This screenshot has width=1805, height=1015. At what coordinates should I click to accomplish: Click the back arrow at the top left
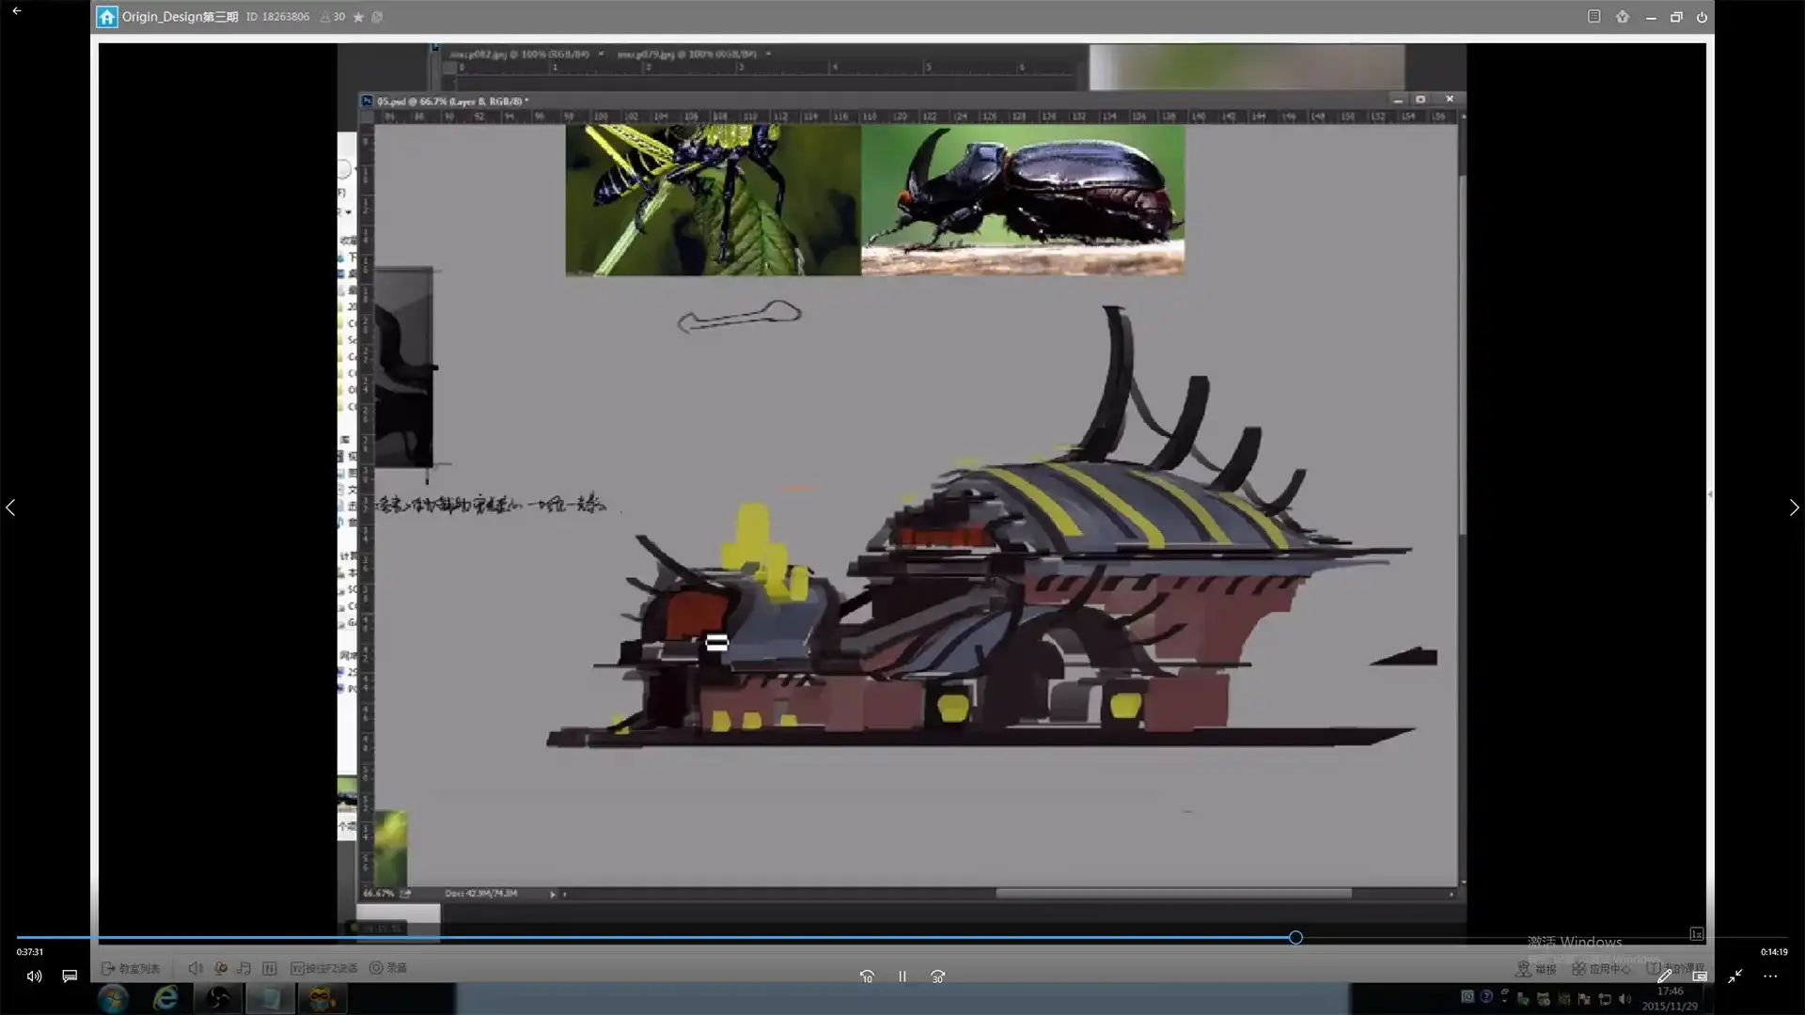(x=16, y=11)
